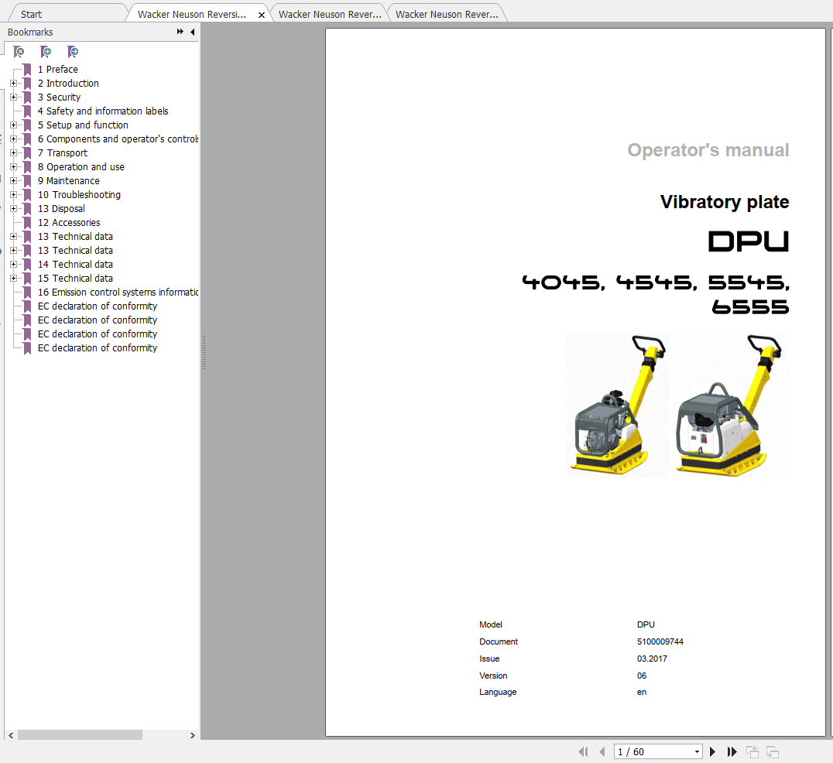This screenshot has height=763, width=833.
Task: Open the 15 Technical data bookmark
Action: (x=75, y=279)
